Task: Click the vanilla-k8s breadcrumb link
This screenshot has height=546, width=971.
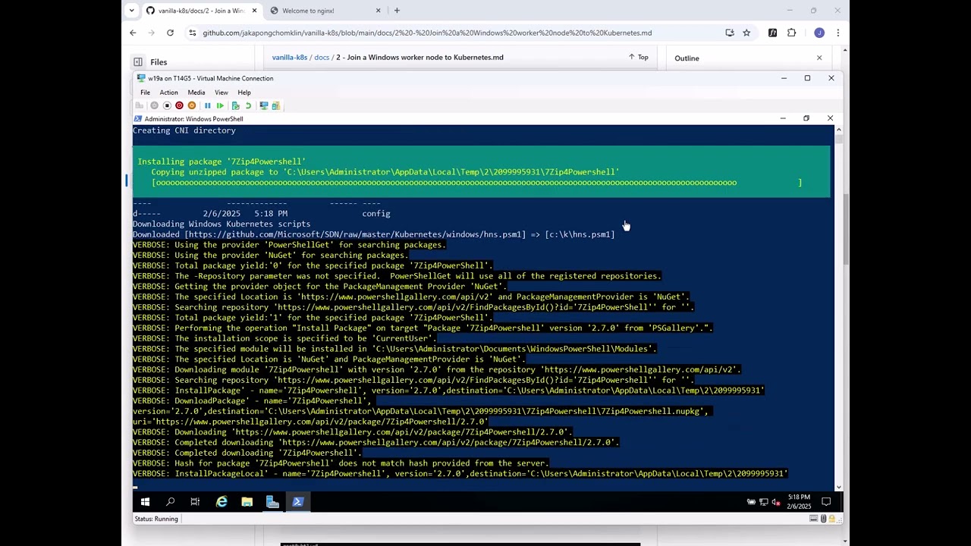Action: (290, 58)
